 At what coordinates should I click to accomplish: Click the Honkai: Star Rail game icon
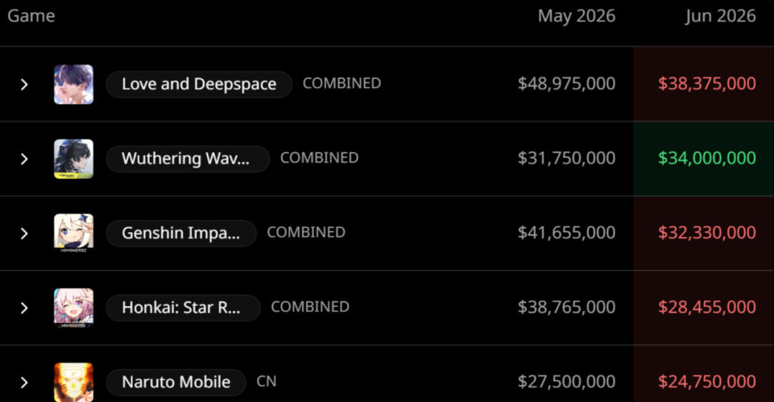(74, 307)
